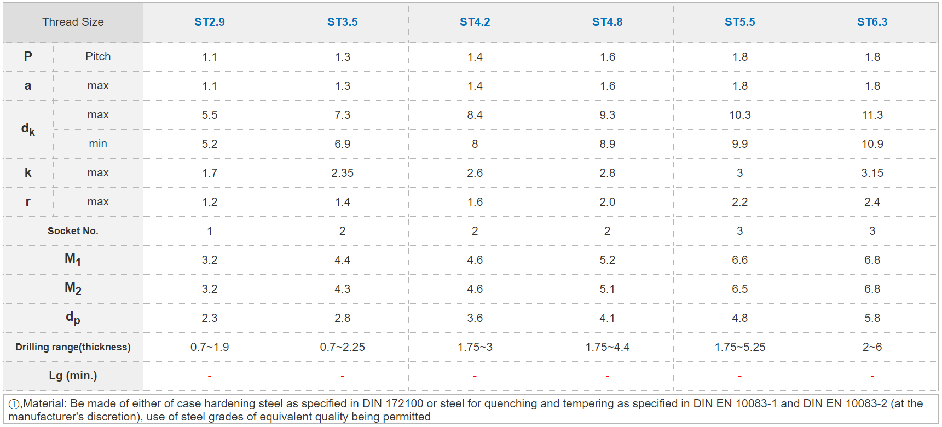Open the ST6.3 thread size link

click(x=872, y=22)
